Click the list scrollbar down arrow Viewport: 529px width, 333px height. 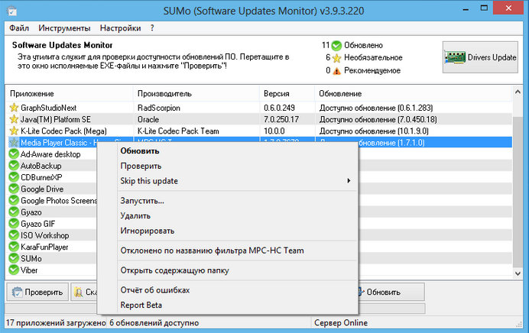(x=518, y=273)
